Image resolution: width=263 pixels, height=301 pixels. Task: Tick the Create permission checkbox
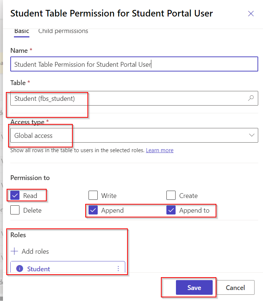pyautogui.click(x=171, y=195)
